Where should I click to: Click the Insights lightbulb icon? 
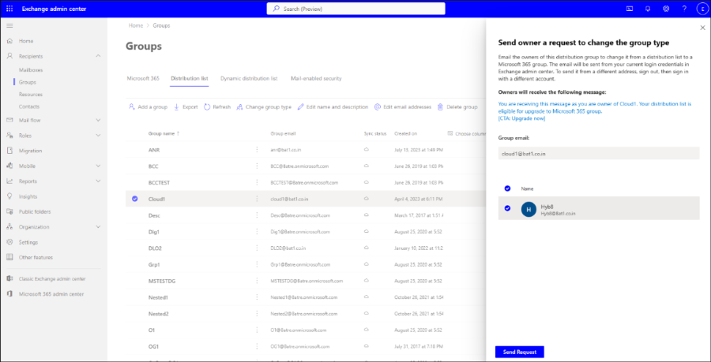(x=9, y=196)
